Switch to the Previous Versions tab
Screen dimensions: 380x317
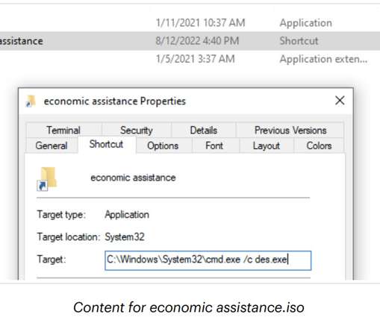(290, 130)
